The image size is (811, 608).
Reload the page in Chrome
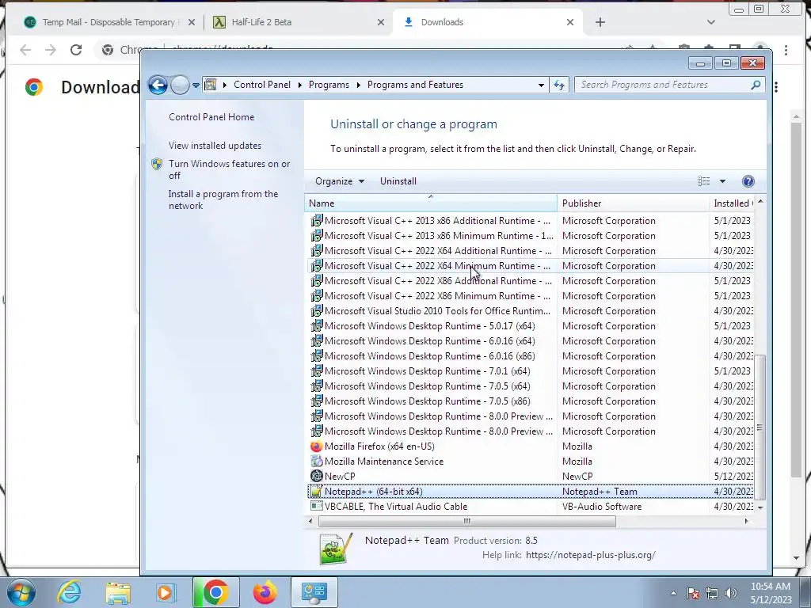(76, 50)
